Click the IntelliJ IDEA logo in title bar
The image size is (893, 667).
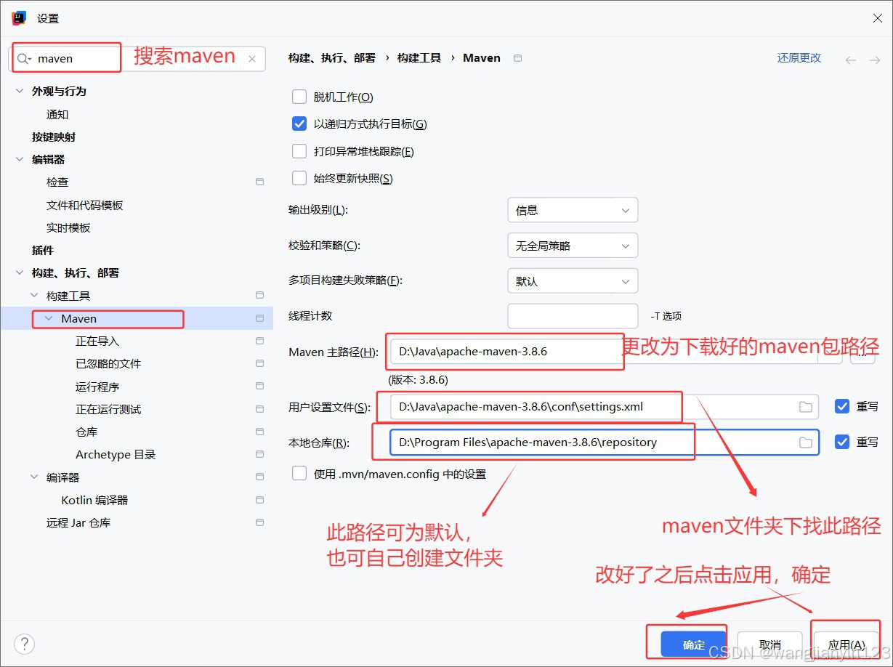click(20, 18)
